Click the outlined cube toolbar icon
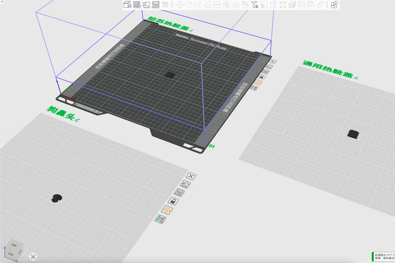This screenshot has width=395, height=263. point(273,4)
